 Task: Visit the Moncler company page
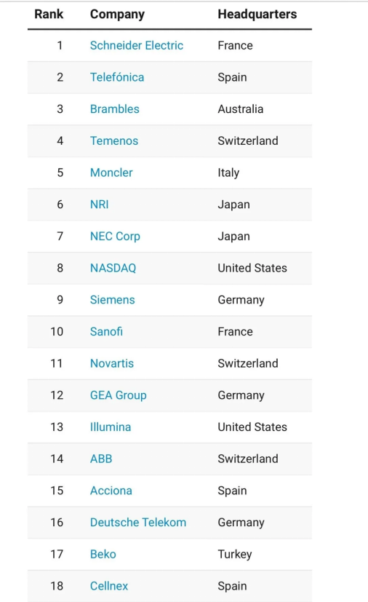111,173
